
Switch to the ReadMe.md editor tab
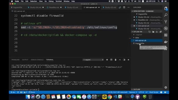pos(54,7)
